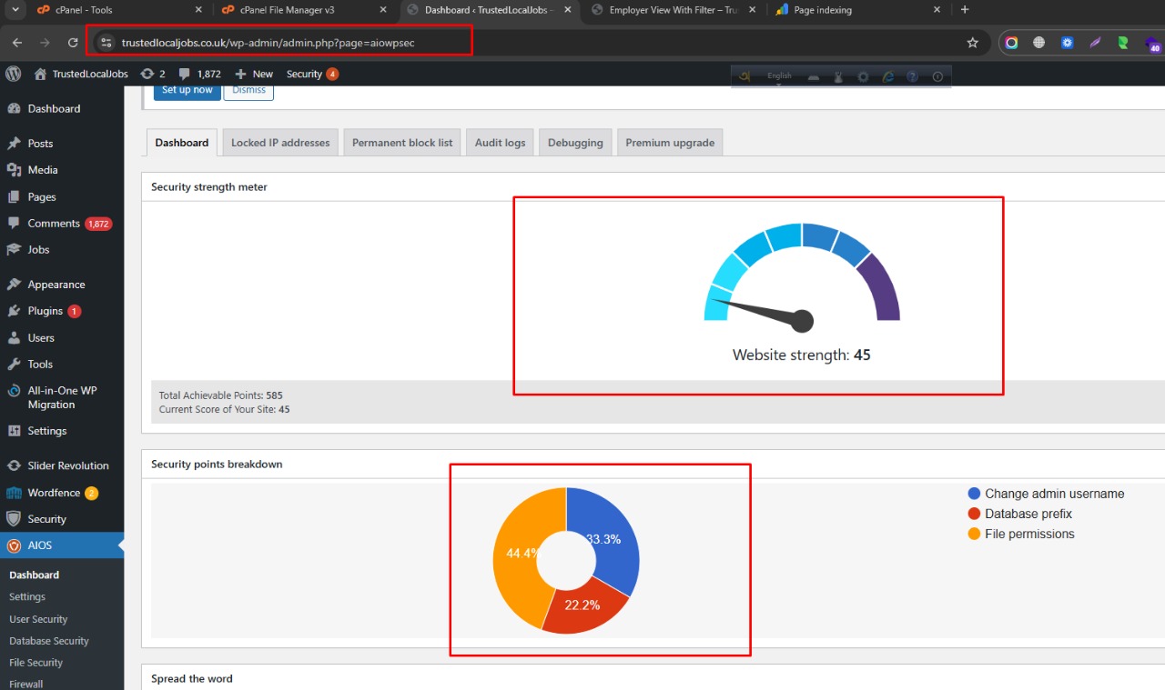Switch to Locked IP addresses tab

click(x=280, y=143)
